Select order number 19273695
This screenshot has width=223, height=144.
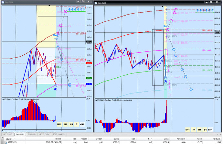(x=12, y=142)
